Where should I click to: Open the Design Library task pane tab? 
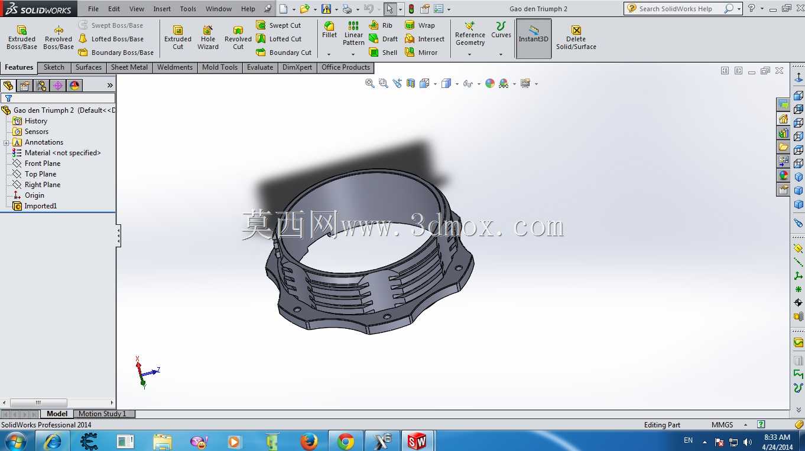tap(783, 133)
